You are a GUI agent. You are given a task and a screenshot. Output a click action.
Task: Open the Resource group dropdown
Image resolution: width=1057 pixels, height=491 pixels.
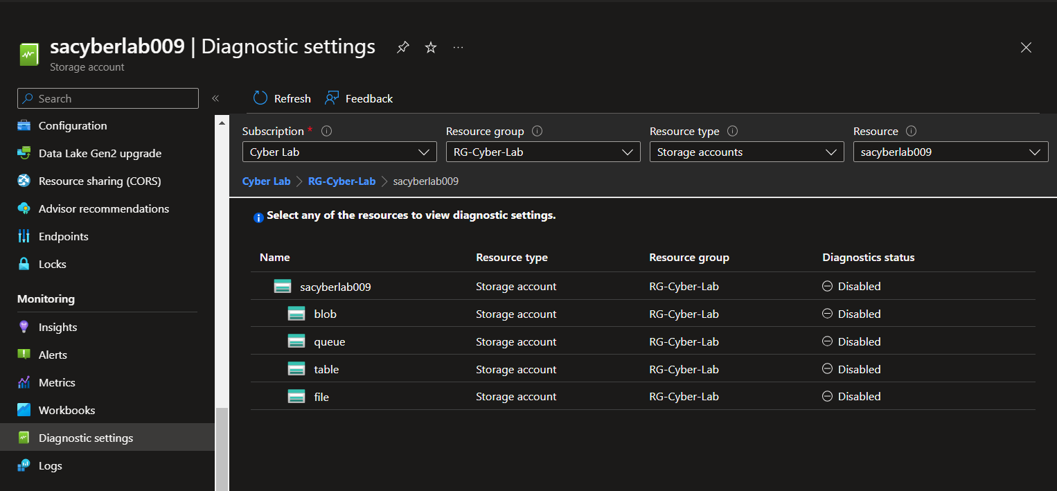tap(543, 152)
